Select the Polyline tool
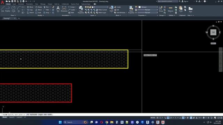 8,9
